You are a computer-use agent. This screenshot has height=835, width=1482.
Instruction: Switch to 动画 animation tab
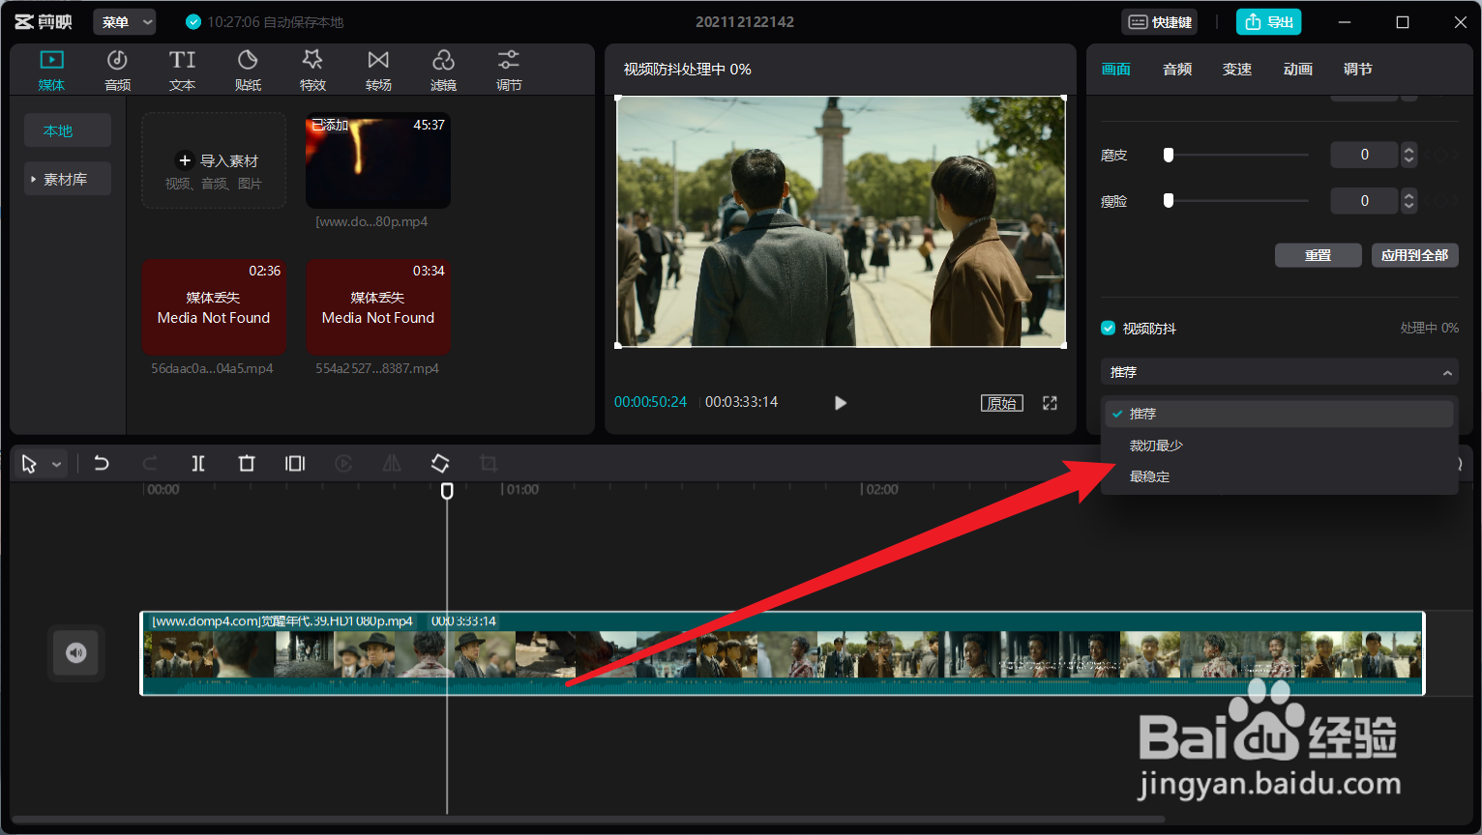click(1298, 70)
